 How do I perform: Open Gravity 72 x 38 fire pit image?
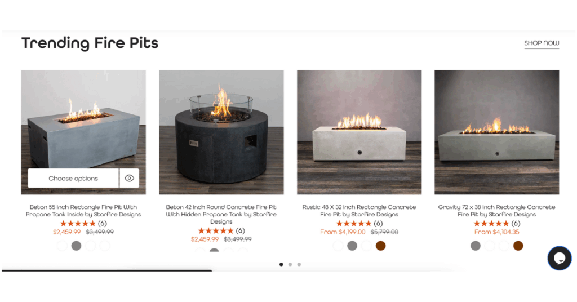[x=497, y=132]
